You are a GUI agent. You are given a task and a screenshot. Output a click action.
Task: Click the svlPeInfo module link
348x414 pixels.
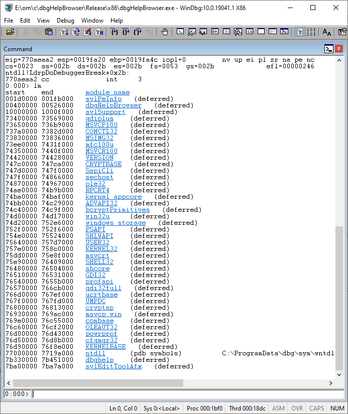click(x=103, y=99)
